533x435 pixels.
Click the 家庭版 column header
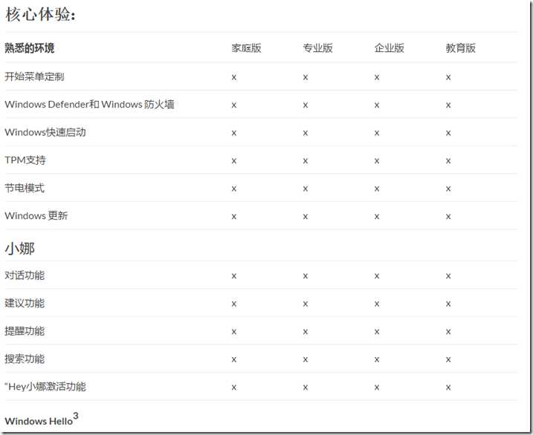[247, 48]
